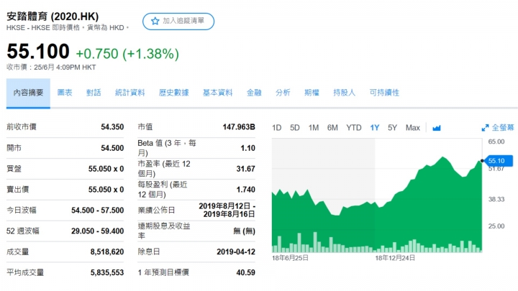Screen dimensions: 518x291
Task: Click the star icon in the watchlist button
Action: [155, 21]
